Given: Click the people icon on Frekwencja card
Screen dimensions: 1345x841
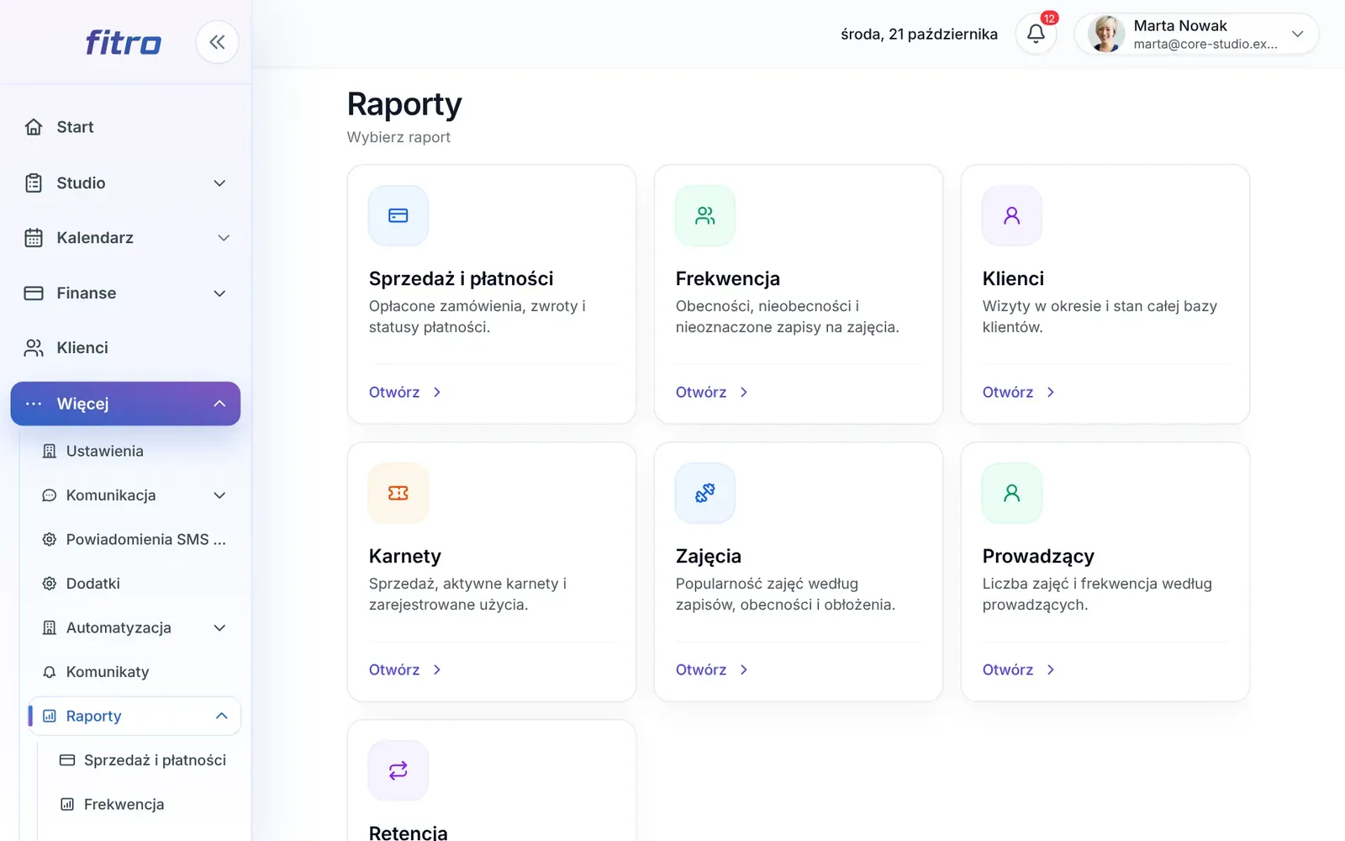Looking at the screenshot, I should coord(705,216).
